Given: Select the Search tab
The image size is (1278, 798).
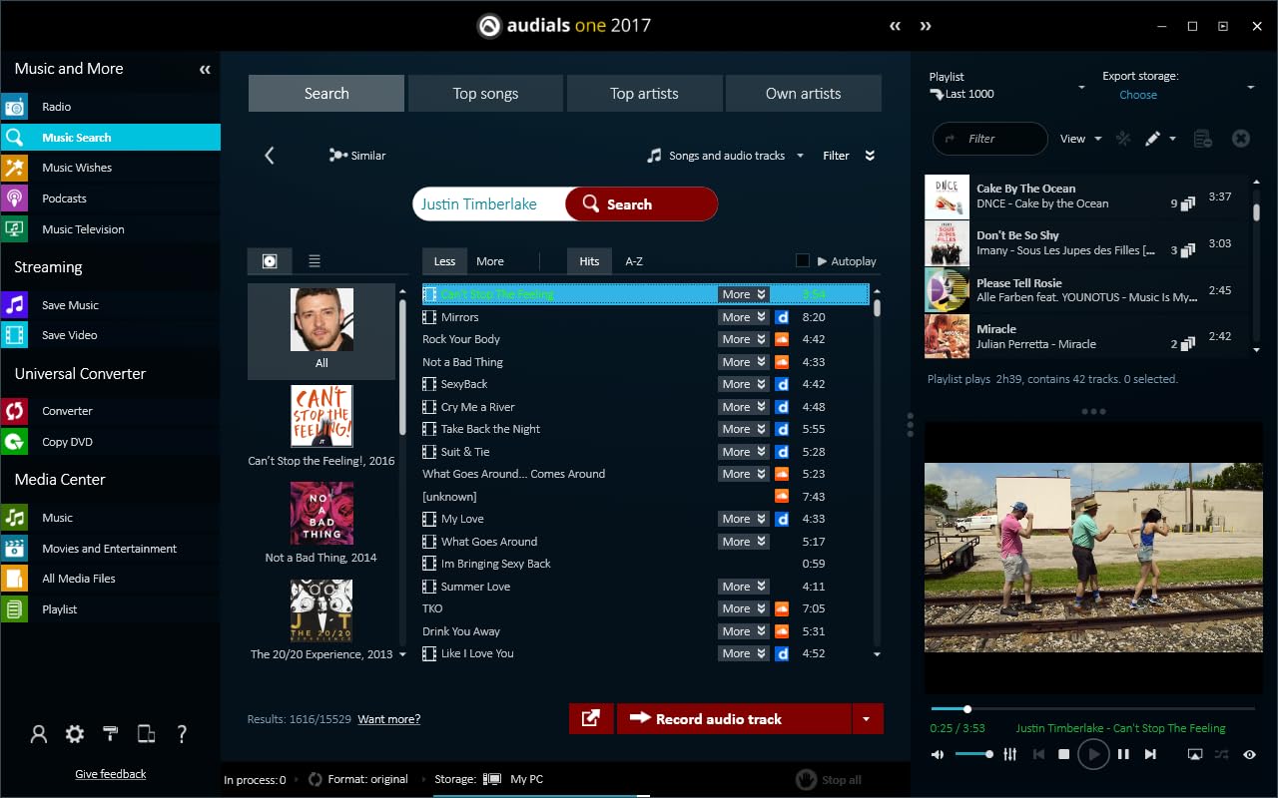Looking at the screenshot, I should coord(326,94).
